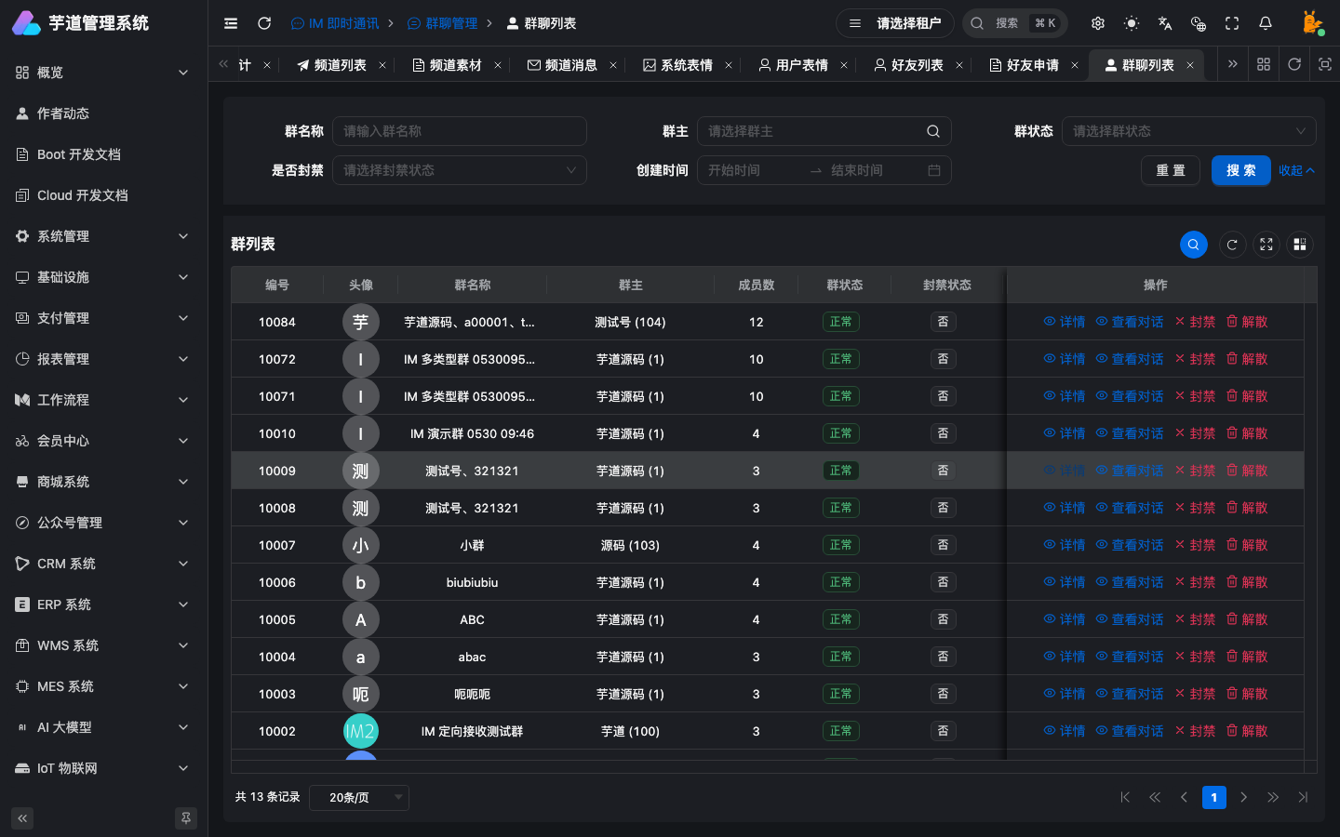Viewport: 1340px width, 837px height.
Task: Expand the 系统管理 sidebar menu
Action: 103,236
